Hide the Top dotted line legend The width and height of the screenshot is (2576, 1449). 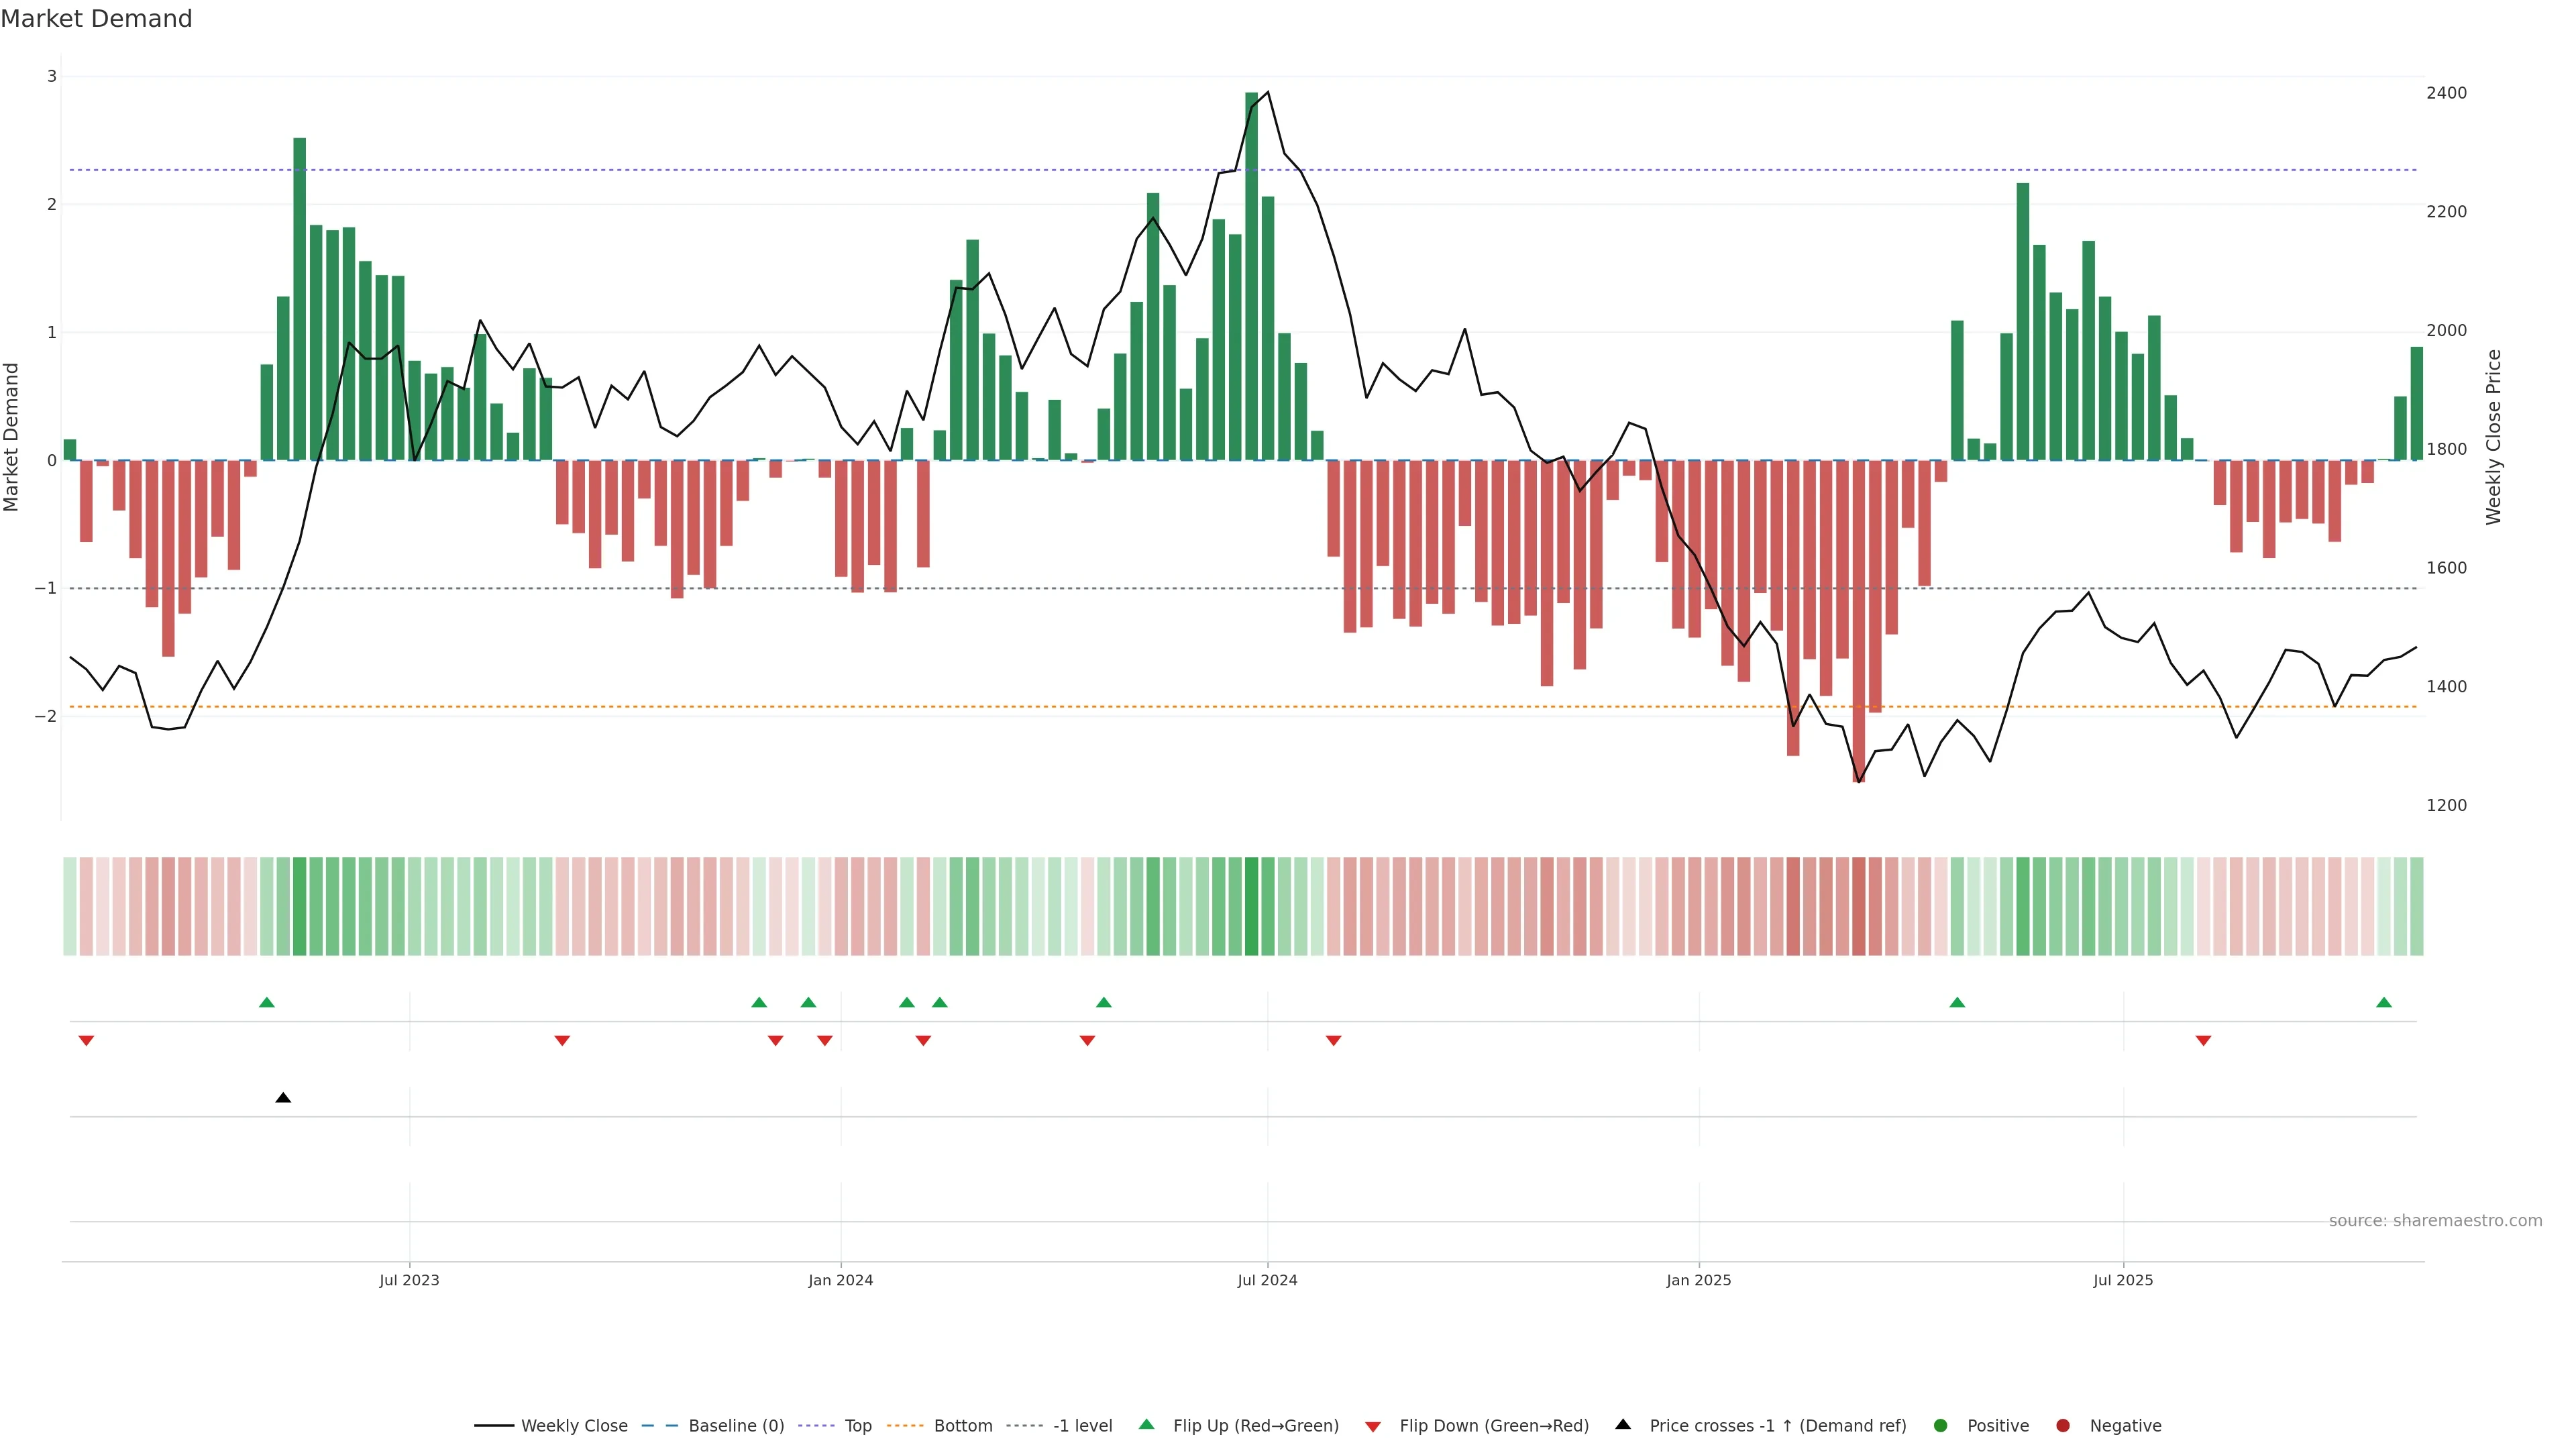click(857, 1426)
